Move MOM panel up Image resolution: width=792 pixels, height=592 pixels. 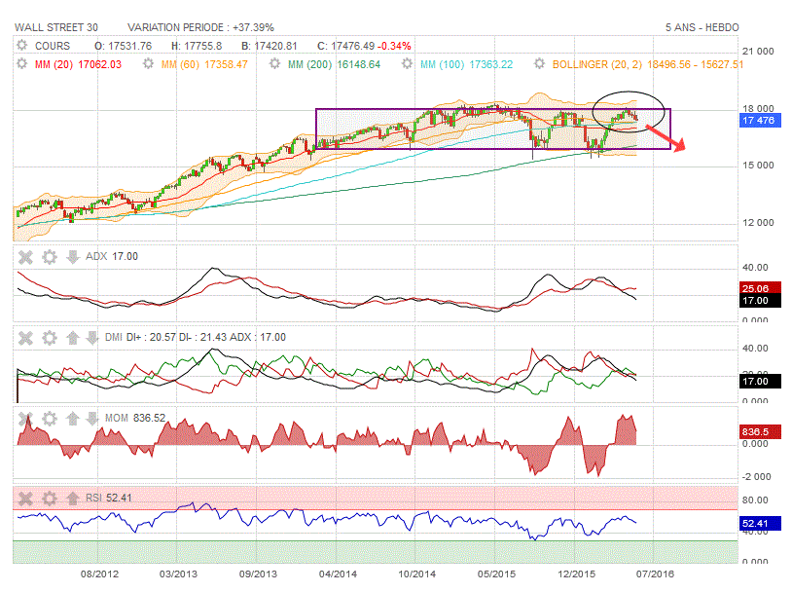coord(72,419)
